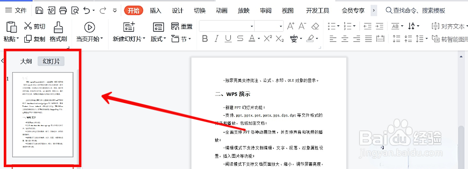Click the 新建幻灯片 new slide icon
468x169 pixels.
(129, 27)
